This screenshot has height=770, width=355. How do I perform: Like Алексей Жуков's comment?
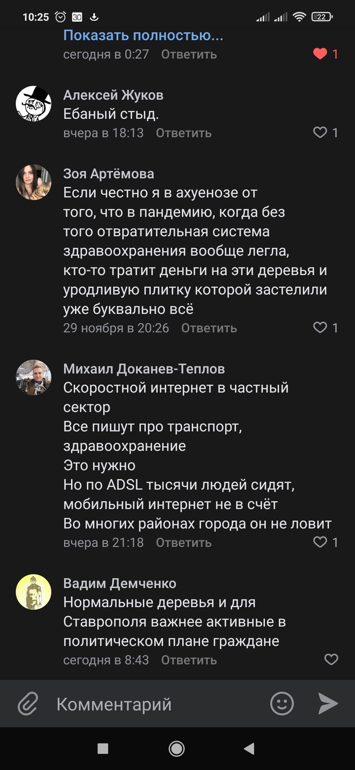coord(320,132)
